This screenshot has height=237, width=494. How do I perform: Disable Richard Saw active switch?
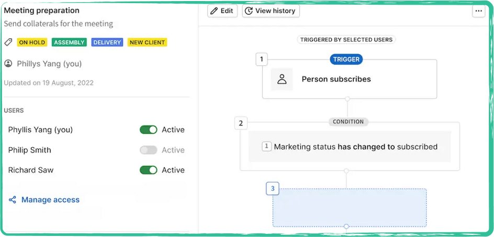pyautogui.click(x=149, y=170)
